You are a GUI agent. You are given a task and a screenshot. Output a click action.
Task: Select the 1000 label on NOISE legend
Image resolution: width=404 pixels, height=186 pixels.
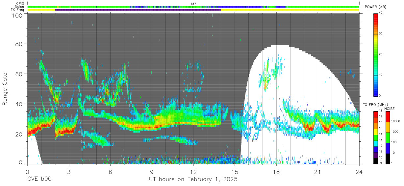tap(395, 132)
